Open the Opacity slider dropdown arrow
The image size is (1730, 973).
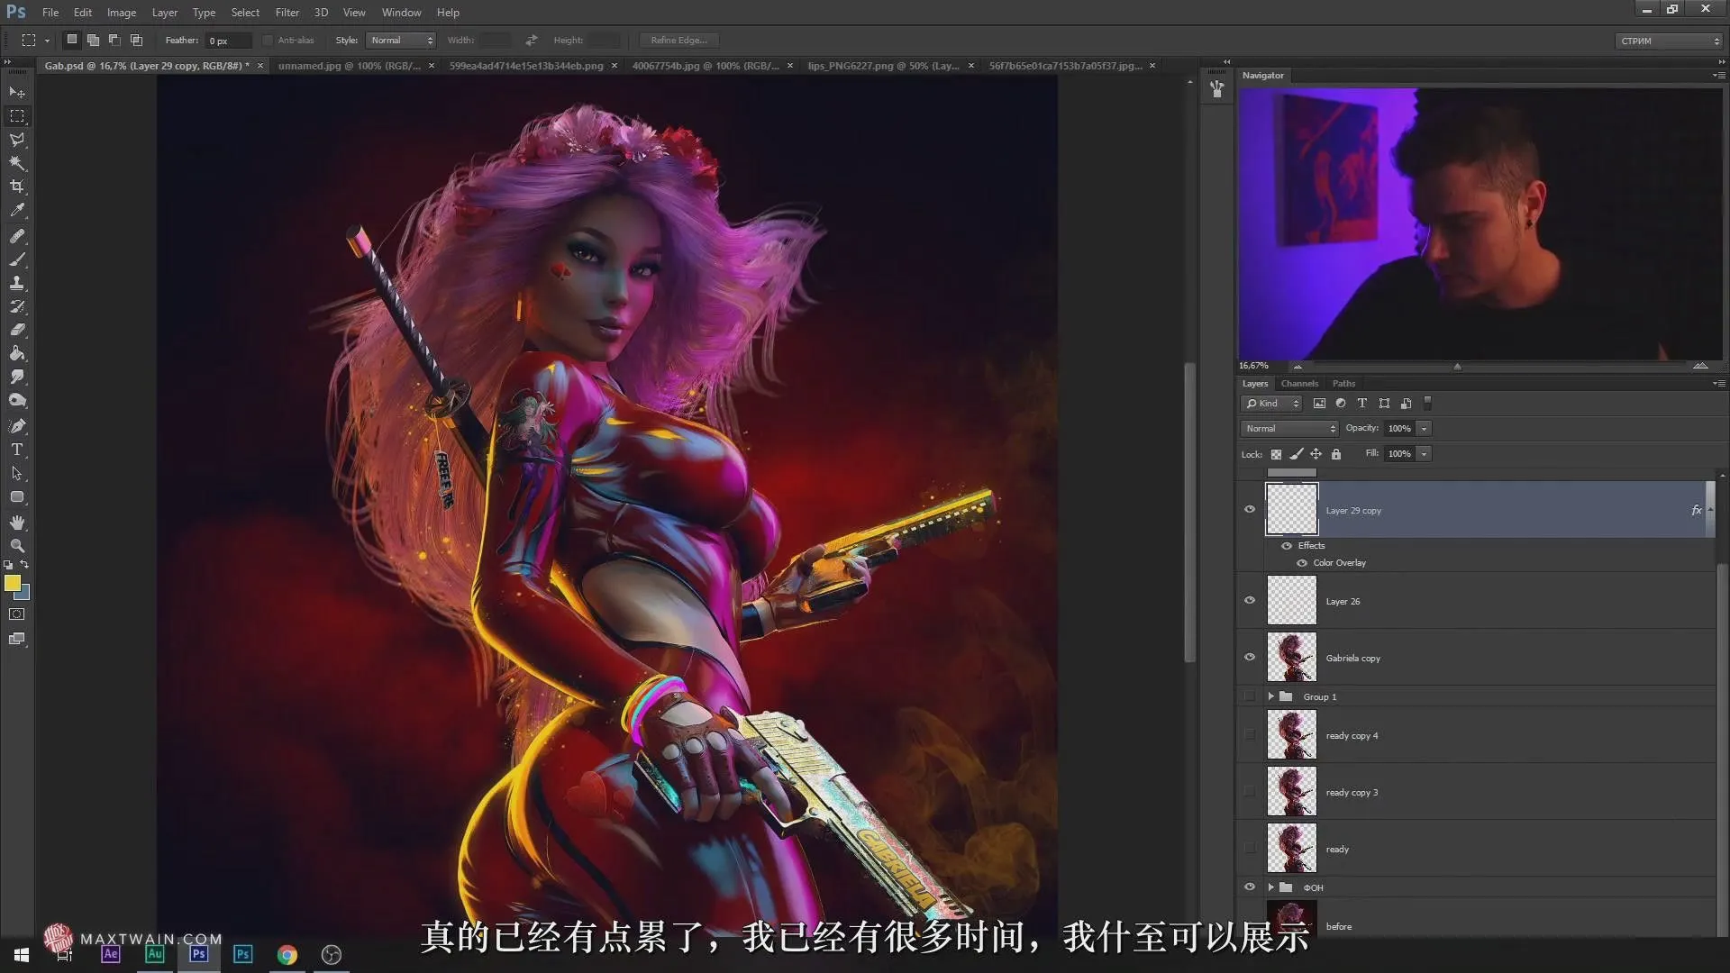[1425, 429]
